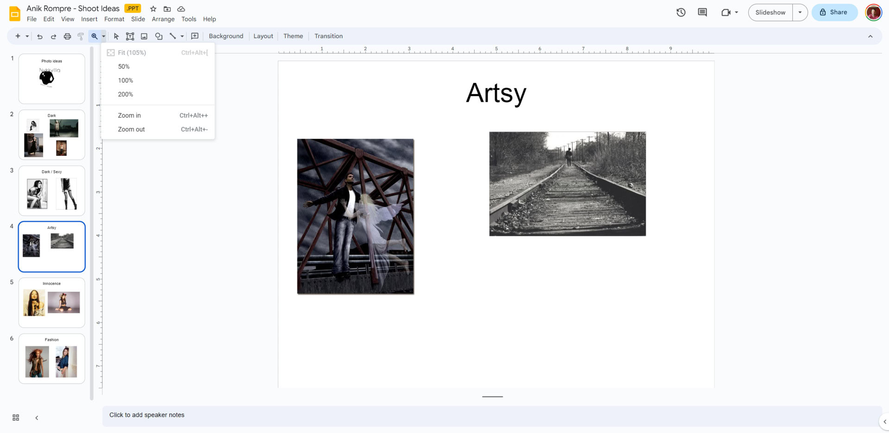Click the add comment icon
Image resolution: width=889 pixels, height=433 pixels.
[195, 36]
